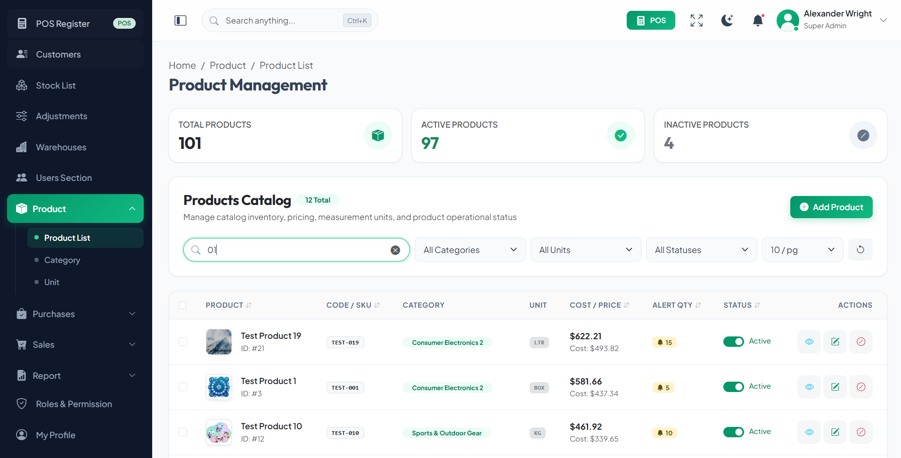Open the Category submenu item

pos(62,260)
